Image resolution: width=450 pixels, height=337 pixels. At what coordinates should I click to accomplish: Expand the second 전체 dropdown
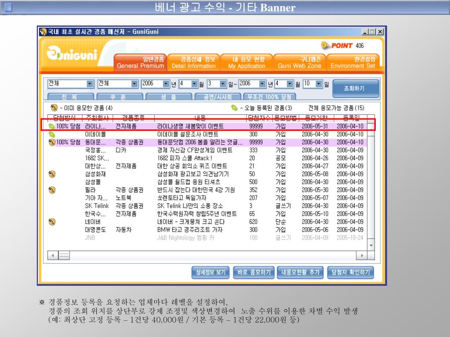click(134, 84)
